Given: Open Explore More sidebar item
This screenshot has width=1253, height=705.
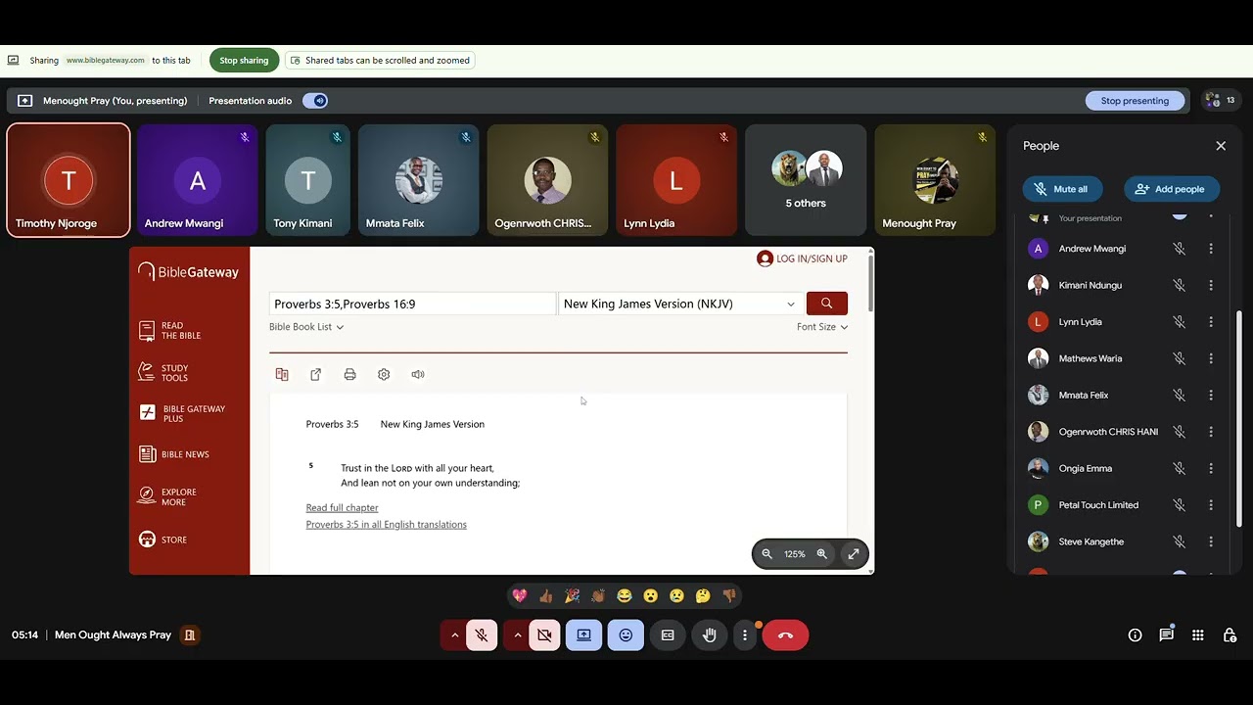Looking at the screenshot, I should (168, 497).
